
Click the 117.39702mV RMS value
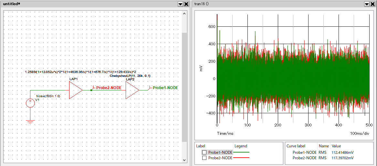343,158
